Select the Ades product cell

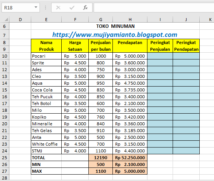pos(46,70)
